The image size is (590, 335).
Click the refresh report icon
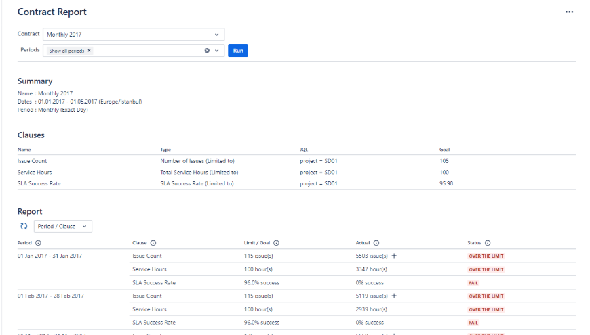tap(24, 227)
